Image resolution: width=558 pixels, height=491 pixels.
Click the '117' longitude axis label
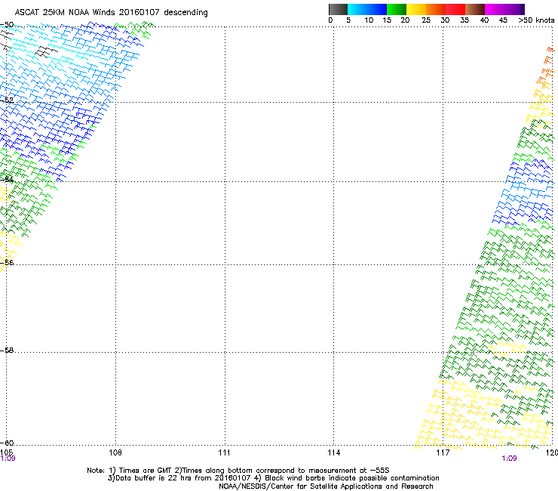(x=443, y=452)
